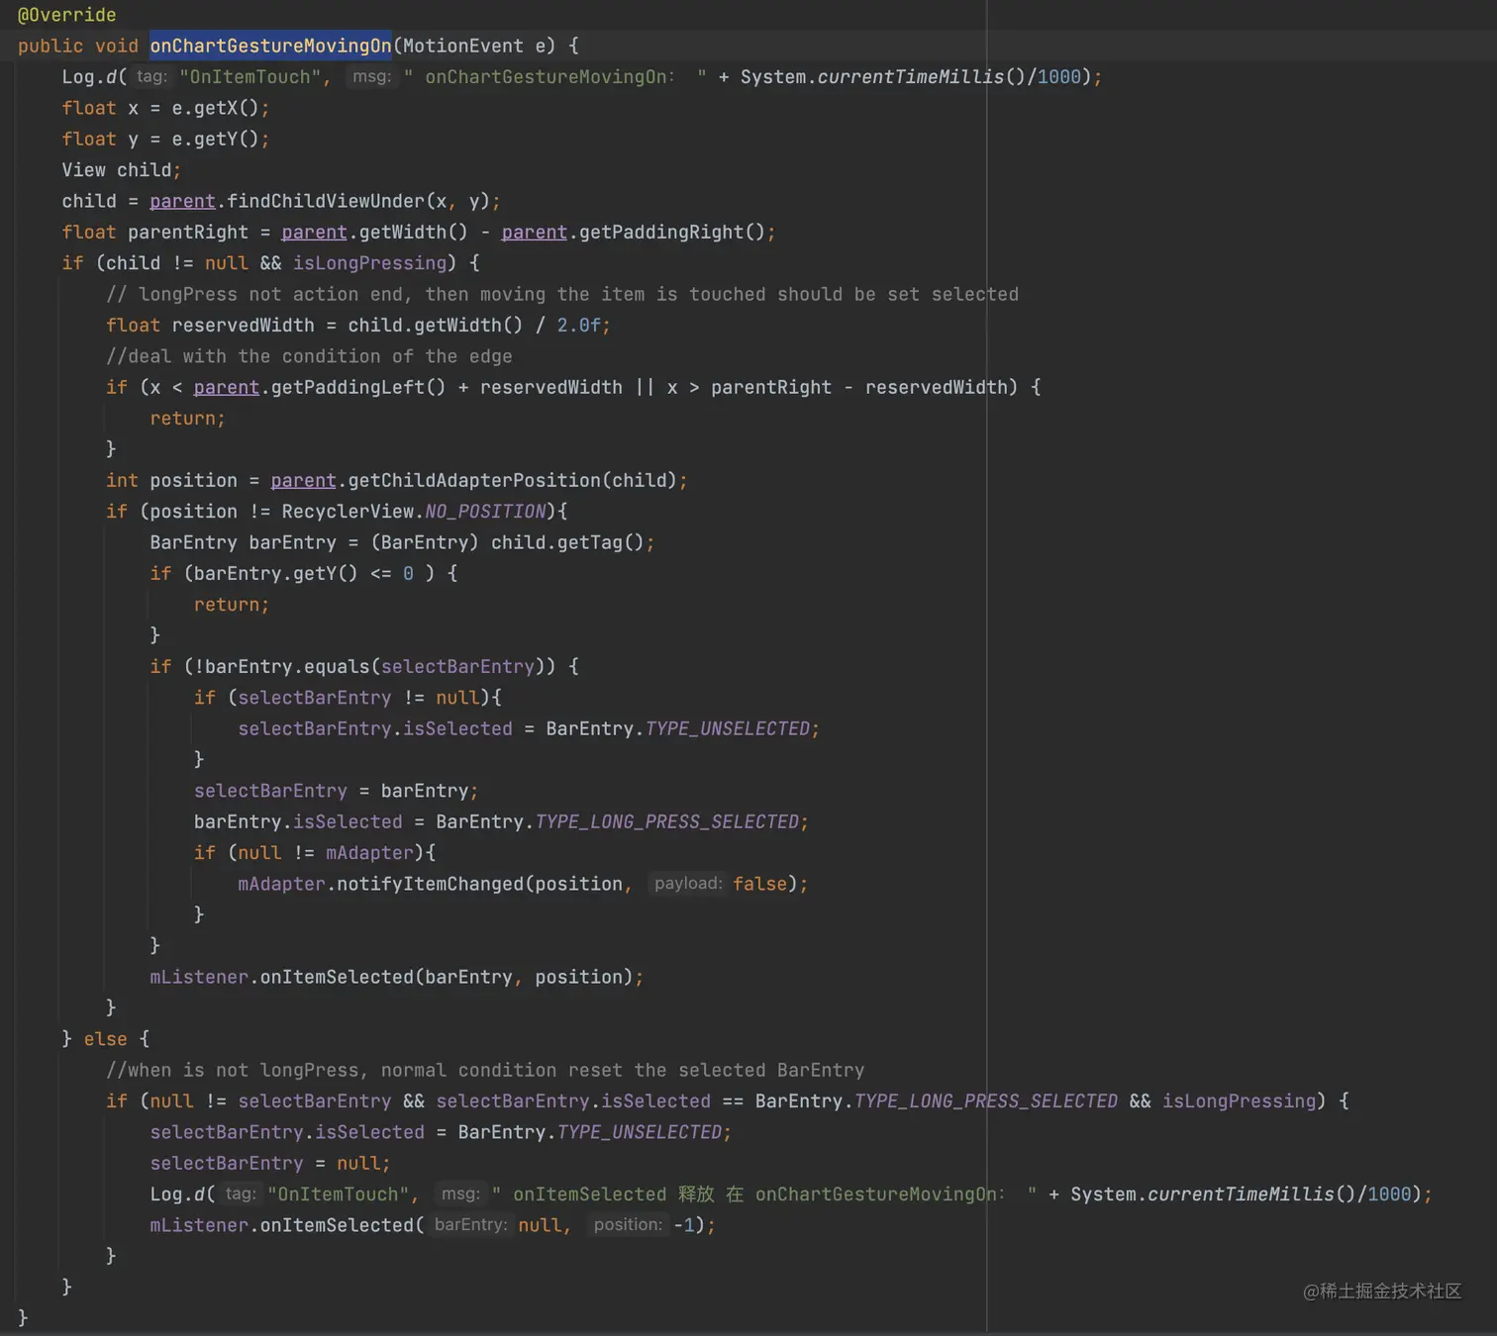Viewport: 1497px width, 1336px height.
Task: Click 'child != null' in the if condition
Action: tap(177, 263)
